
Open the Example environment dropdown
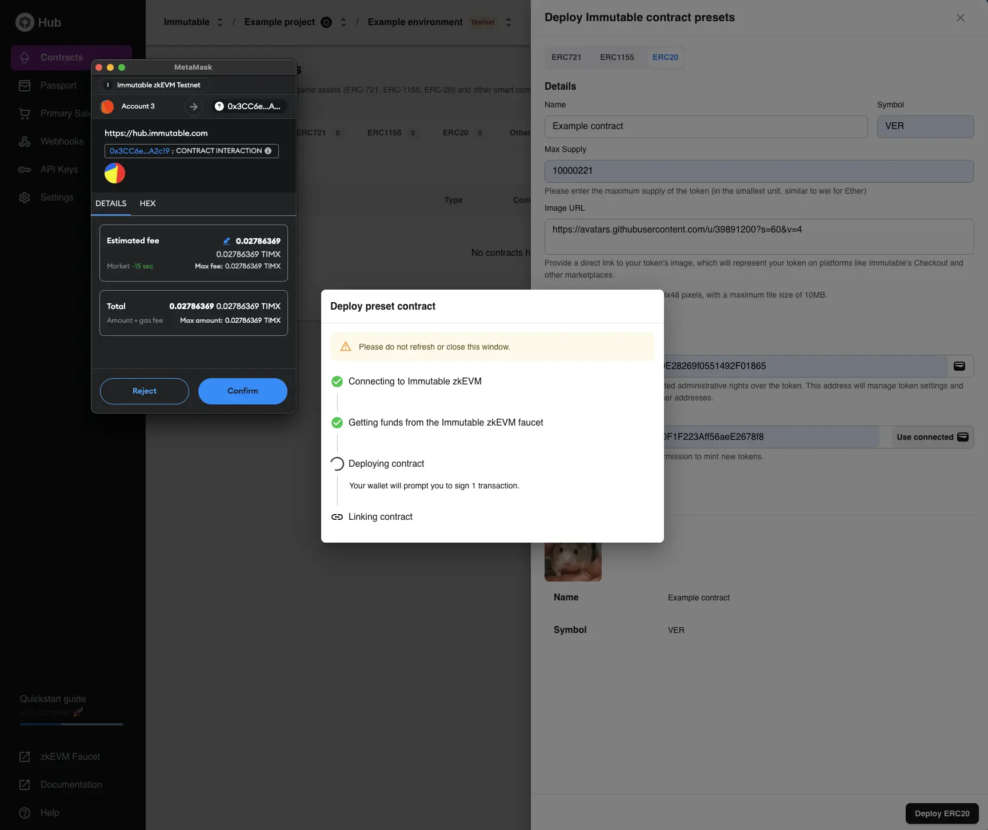508,22
